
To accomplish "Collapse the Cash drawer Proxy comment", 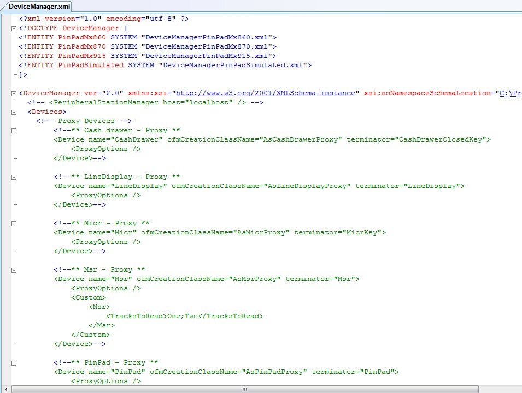I will (14, 131).
